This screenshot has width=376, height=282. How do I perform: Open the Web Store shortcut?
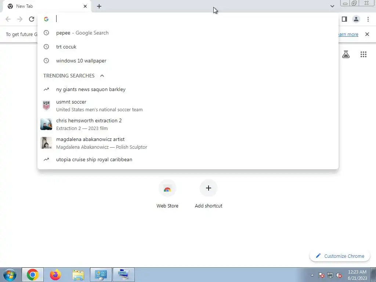(167, 195)
